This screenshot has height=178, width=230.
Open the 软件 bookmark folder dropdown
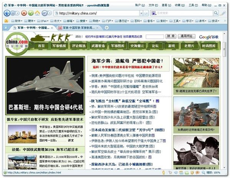[17, 21]
